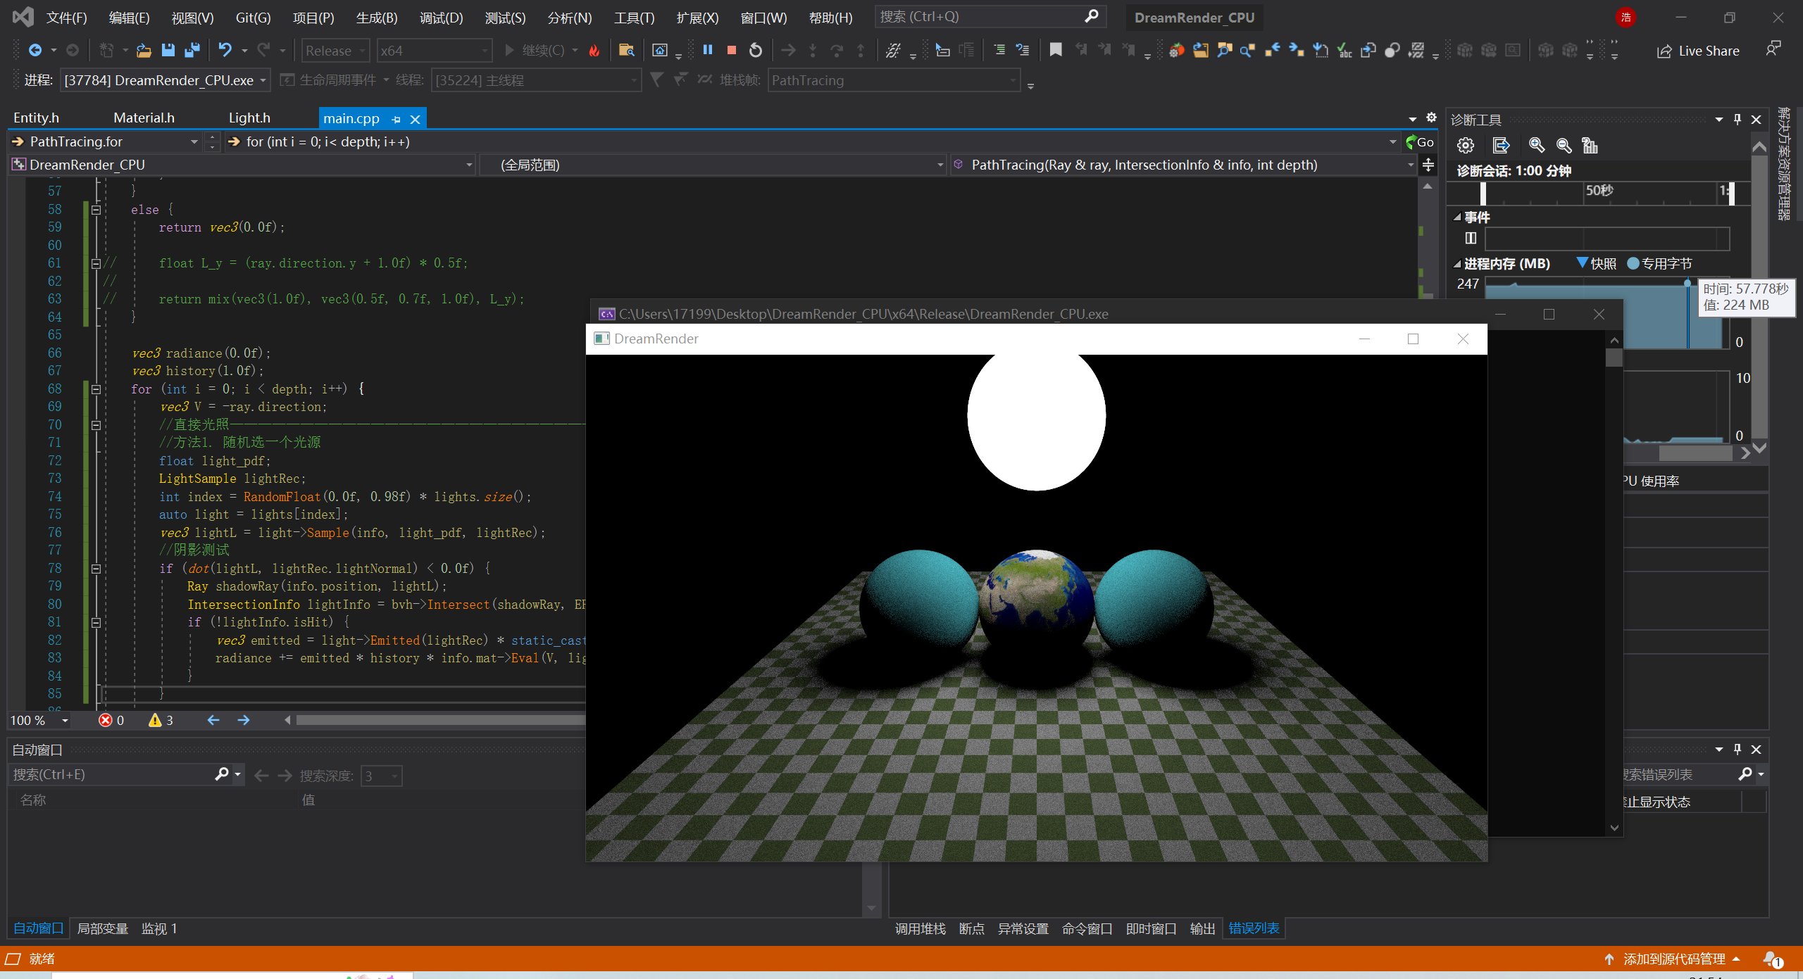Click the Hot Reload flame icon
The image size is (1803, 979).
(594, 50)
